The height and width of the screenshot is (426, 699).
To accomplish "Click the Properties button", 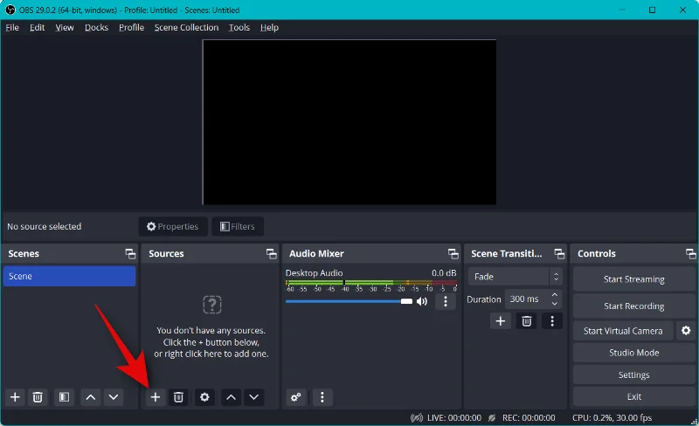I will pos(173,226).
